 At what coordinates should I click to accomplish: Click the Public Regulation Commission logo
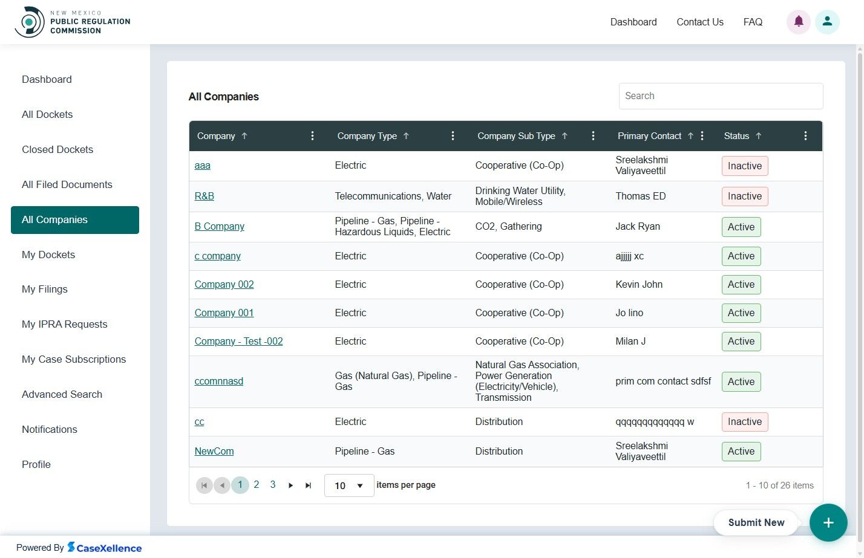tap(73, 22)
